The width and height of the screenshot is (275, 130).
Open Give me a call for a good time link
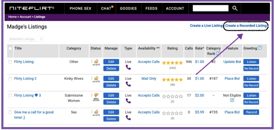click(34, 115)
